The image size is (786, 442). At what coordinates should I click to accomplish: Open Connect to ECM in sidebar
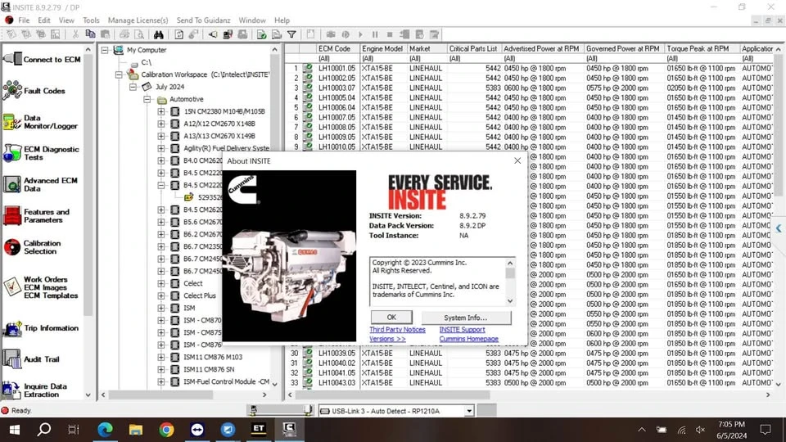(x=42, y=59)
